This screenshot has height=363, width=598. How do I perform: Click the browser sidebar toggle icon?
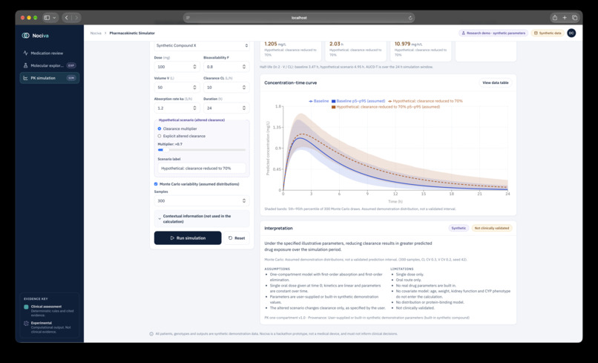pyautogui.click(x=47, y=18)
